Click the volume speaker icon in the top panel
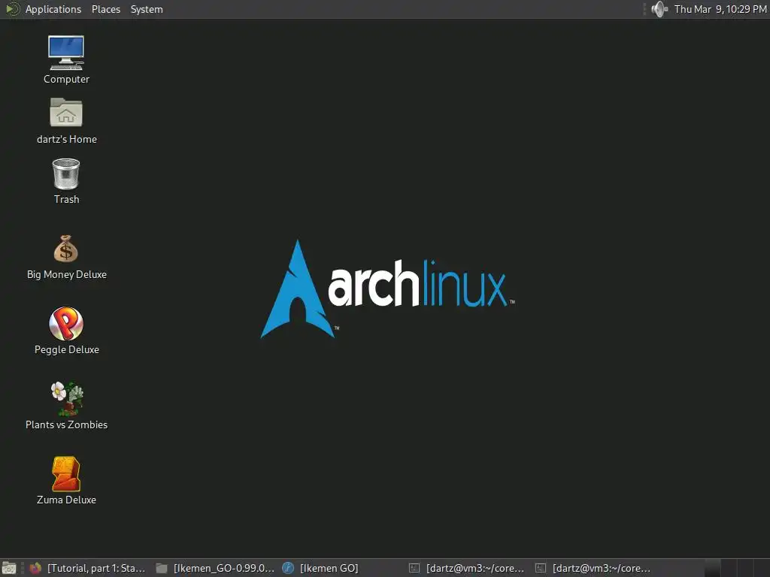The width and height of the screenshot is (770, 577). tap(659, 9)
